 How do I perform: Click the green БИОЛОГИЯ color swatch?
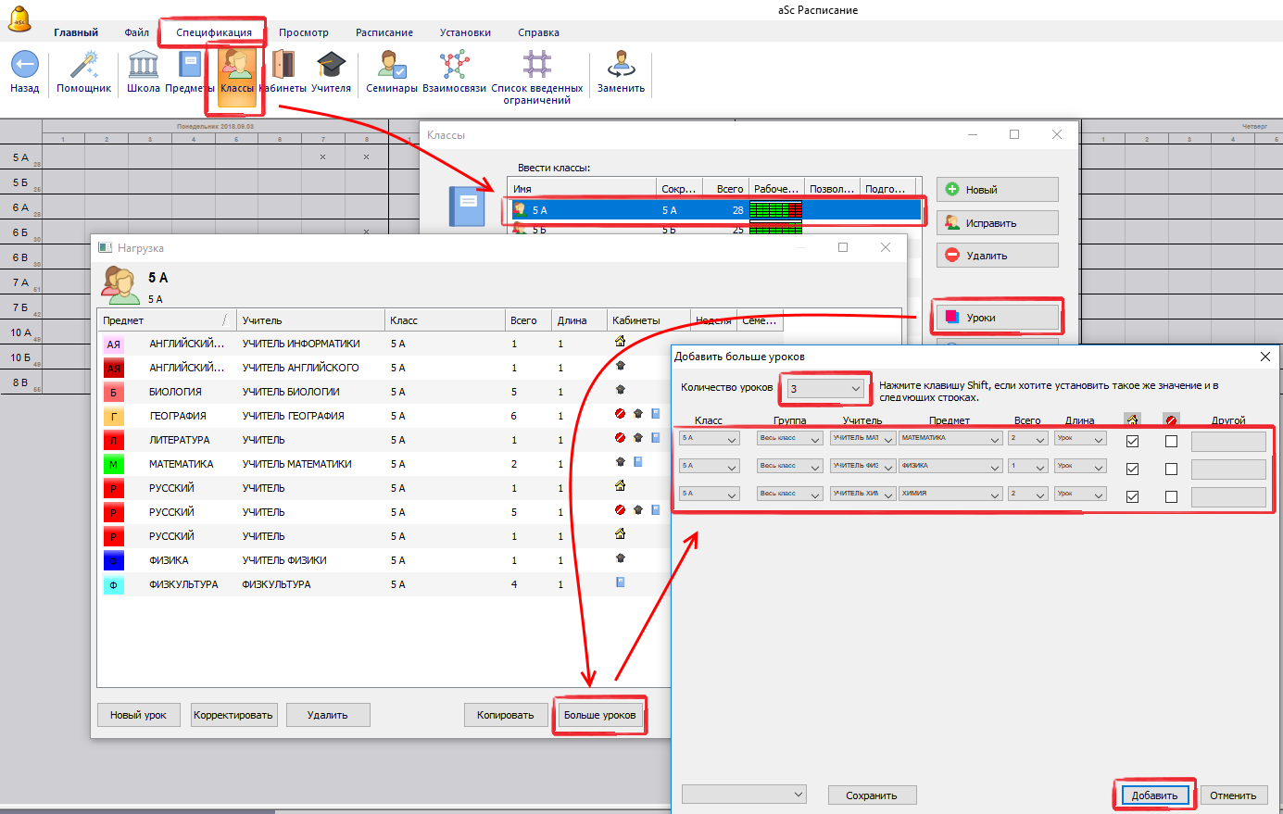click(x=113, y=393)
